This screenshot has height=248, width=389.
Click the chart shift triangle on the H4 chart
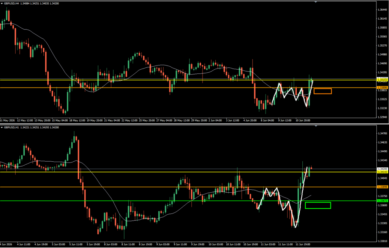[x=316, y=2]
